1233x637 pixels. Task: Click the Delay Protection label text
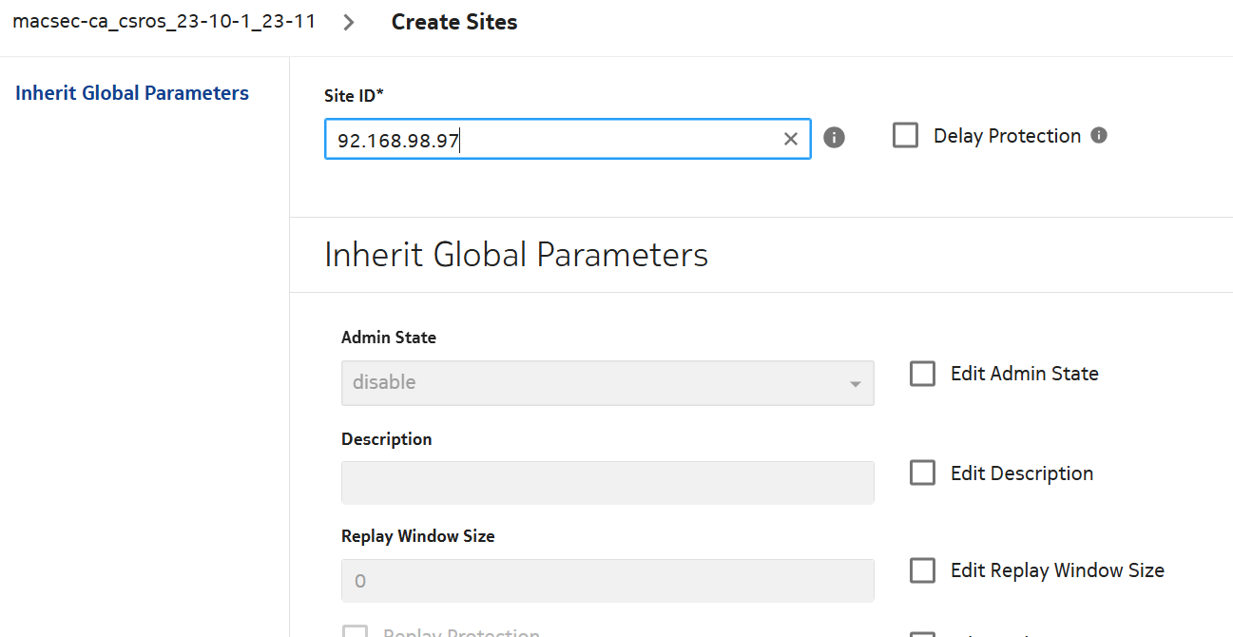click(x=1007, y=136)
